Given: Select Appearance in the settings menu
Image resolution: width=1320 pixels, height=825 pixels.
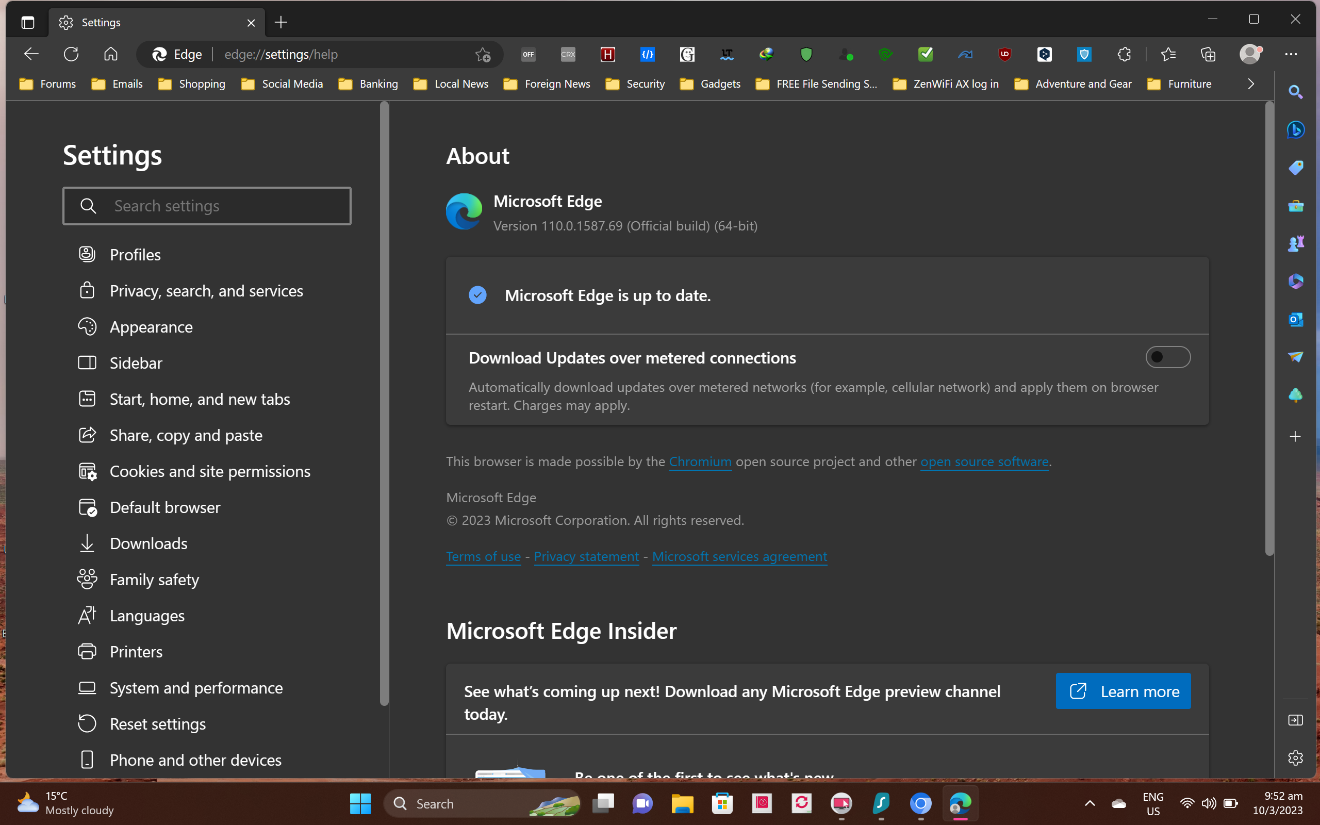Looking at the screenshot, I should click(x=151, y=327).
